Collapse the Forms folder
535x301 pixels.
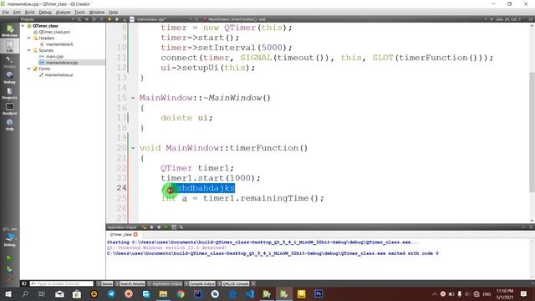click(29, 69)
